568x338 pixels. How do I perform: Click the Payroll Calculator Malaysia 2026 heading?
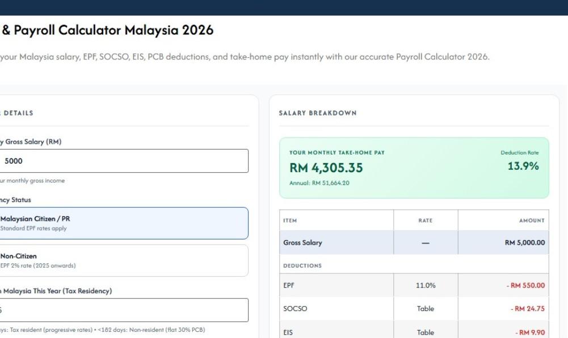pos(107,30)
